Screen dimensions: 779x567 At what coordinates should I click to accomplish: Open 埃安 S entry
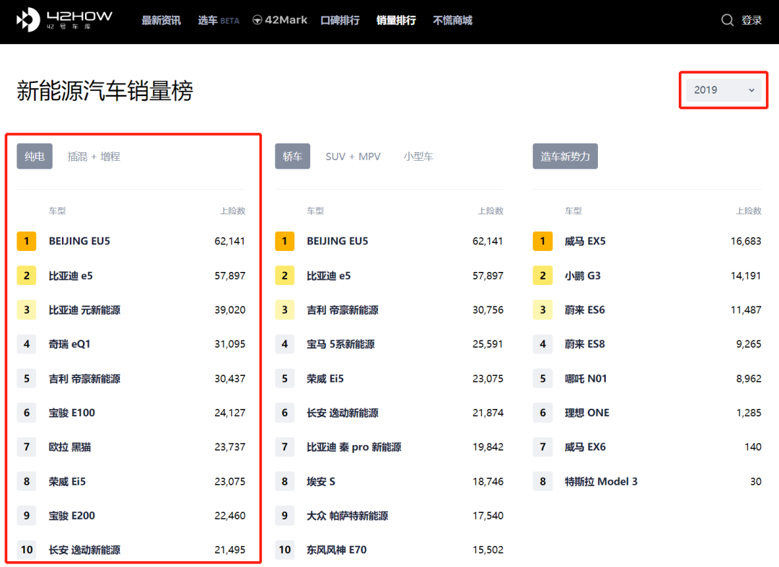pos(321,482)
